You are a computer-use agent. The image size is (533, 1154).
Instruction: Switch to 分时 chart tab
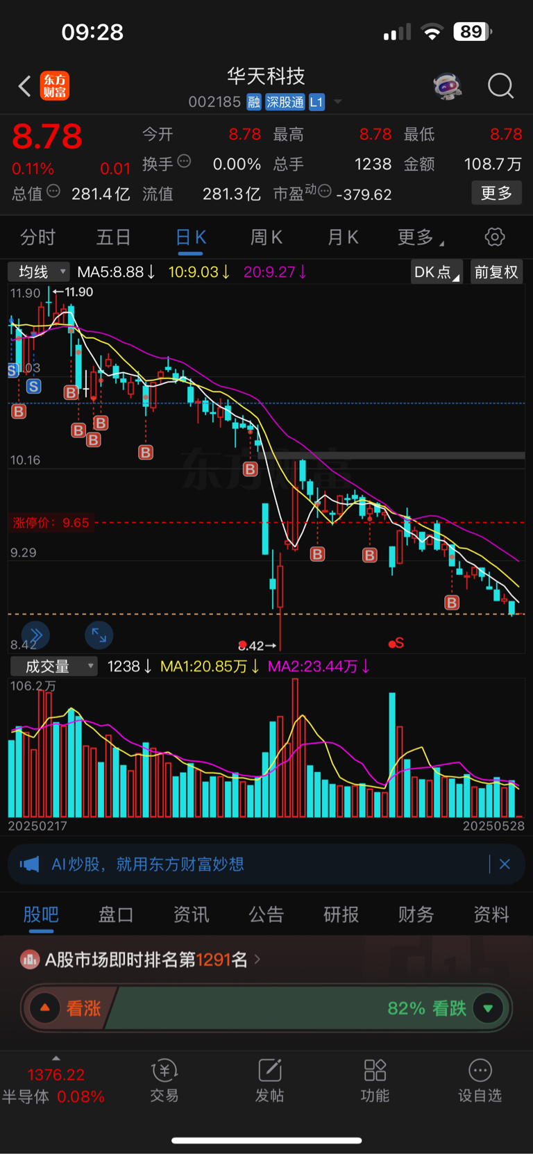tap(38, 237)
